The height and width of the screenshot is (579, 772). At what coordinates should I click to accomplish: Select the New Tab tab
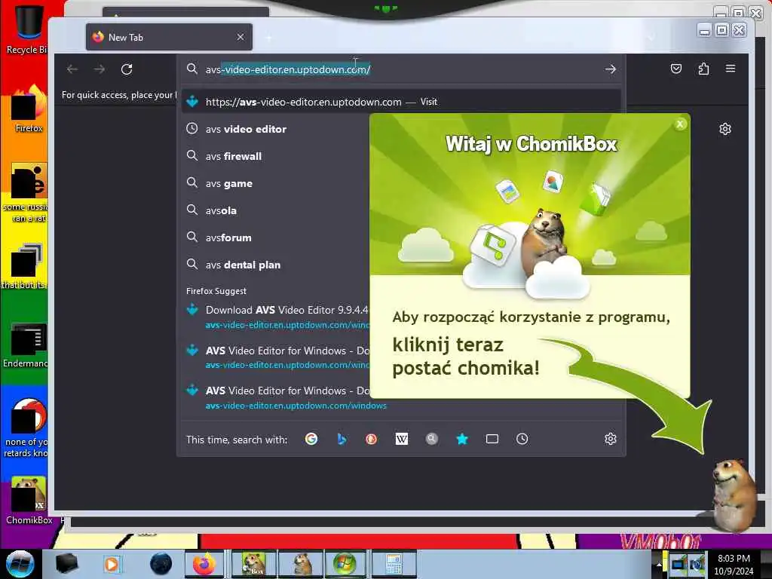(x=169, y=37)
